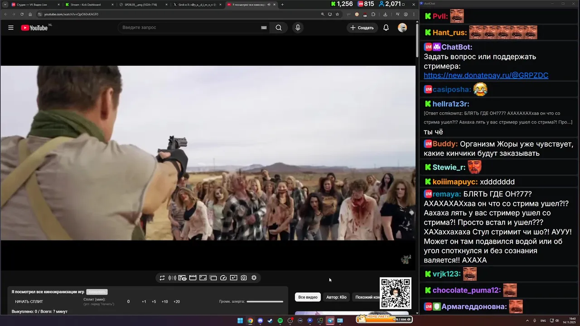
Task: Click the 'Создать' create button
Action: click(x=362, y=28)
